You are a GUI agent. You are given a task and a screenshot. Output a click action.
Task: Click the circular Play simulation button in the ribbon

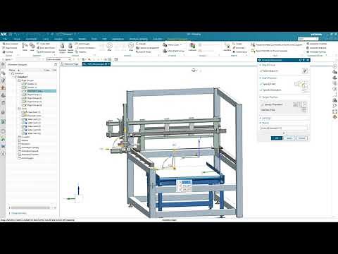click(109, 45)
